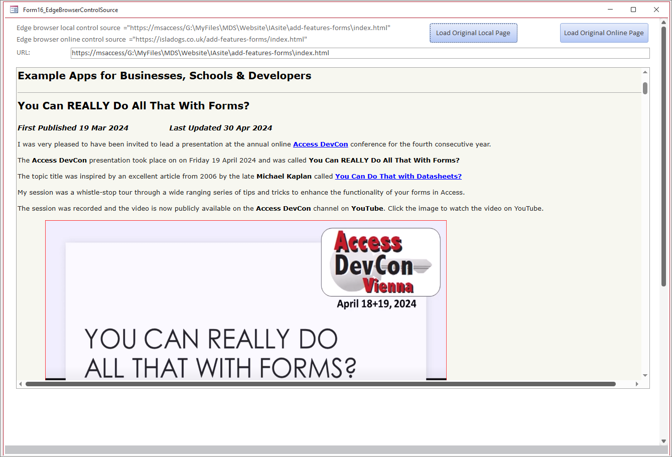Click the 'Edge browser local control source' label
Viewport: 672px width, 457px height.
pyautogui.click(x=69, y=28)
